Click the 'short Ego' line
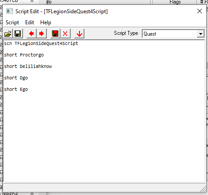This screenshot has height=195, width=208. click(x=16, y=90)
